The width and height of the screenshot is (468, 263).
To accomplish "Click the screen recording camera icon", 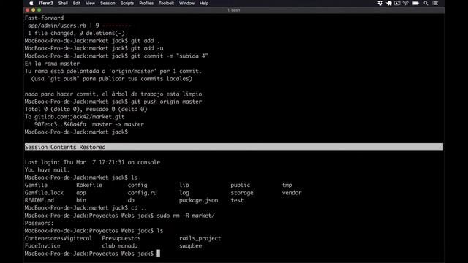I will pos(397,3).
